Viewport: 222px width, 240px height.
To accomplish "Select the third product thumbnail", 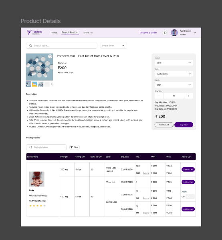I will click(41, 84).
